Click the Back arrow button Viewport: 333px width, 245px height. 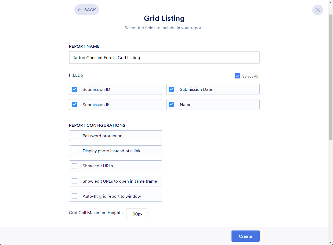[86, 10]
